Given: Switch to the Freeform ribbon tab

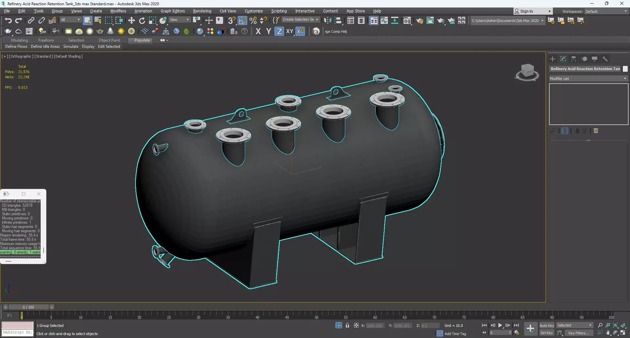Looking at the screenshot, I should [46, 40].
